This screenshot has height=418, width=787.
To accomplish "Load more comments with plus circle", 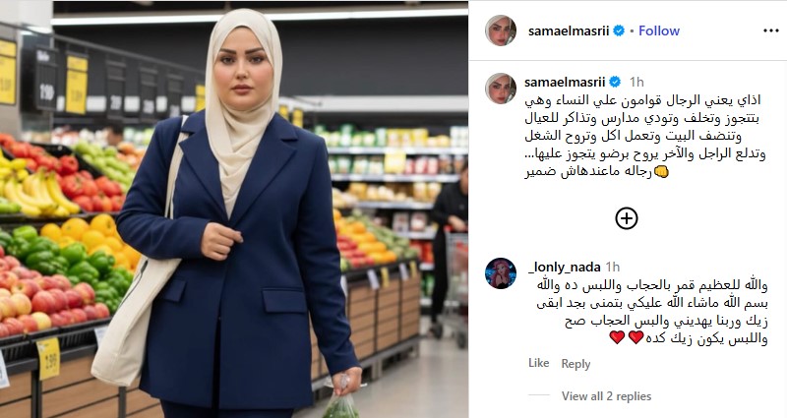I will pos(627,218).
